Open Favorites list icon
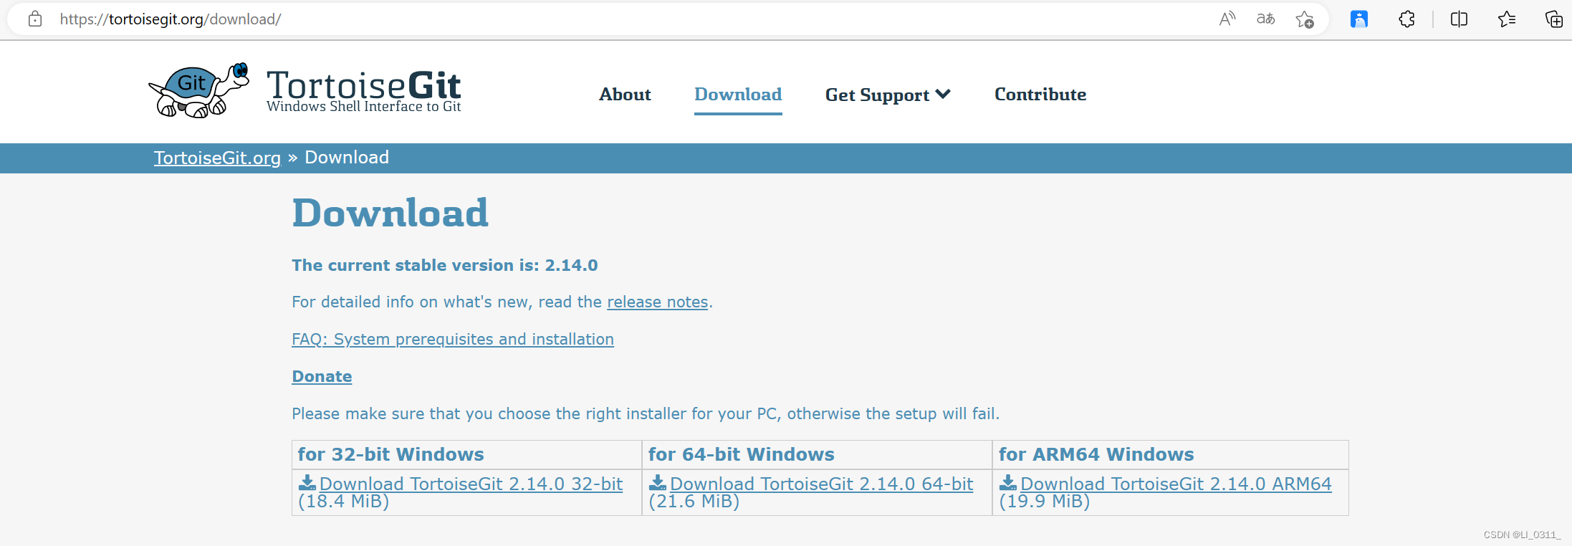Viewport: 1572px width, 546px height. [x=1507, y=19]
